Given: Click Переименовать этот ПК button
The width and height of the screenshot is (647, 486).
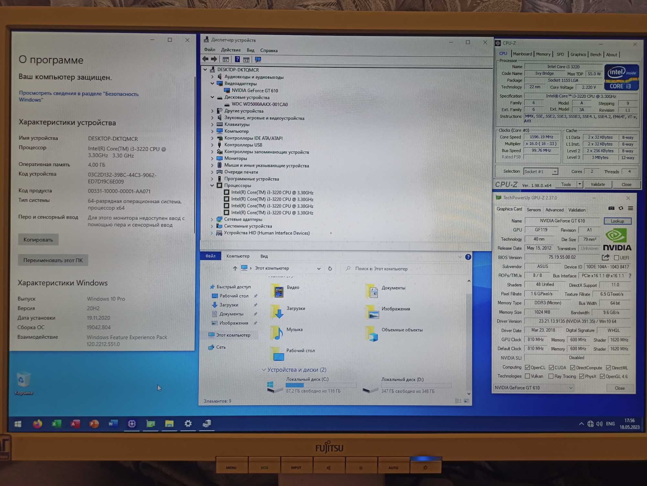Looking at the screenshot, I should click(53, 260).
